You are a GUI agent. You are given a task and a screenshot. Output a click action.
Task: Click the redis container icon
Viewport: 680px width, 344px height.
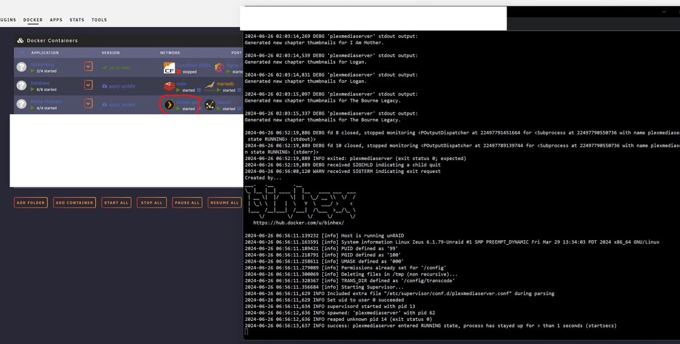[169, 86]
